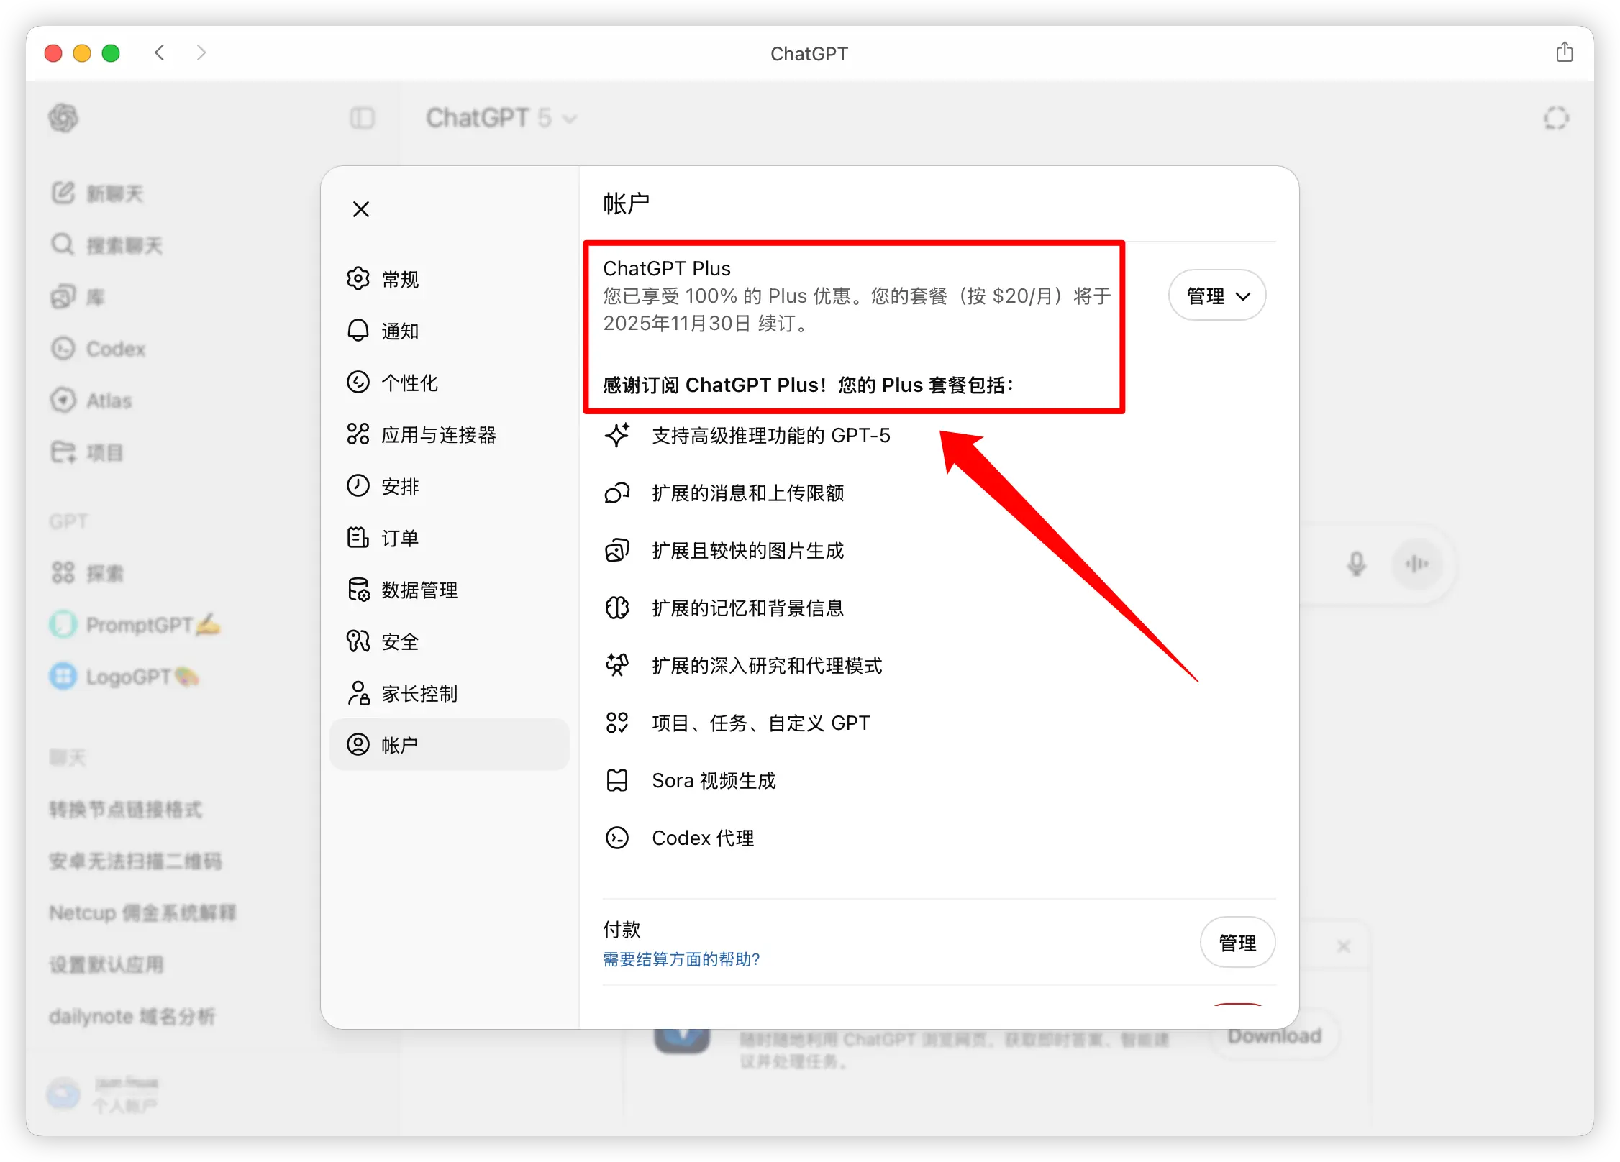Click the Download button

pyautogui.click(x=1273, y=1035)
